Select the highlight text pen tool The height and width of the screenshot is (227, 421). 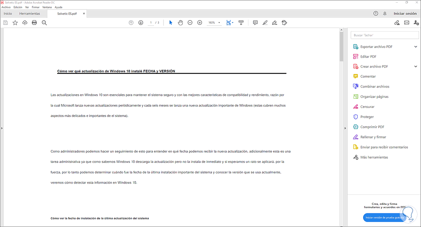click(265, 23)
